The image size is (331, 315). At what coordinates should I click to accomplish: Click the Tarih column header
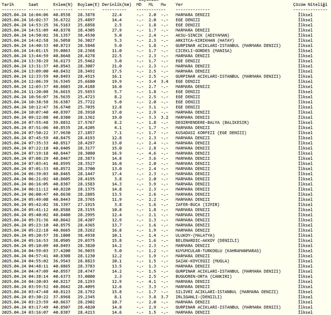click(8, 4)
